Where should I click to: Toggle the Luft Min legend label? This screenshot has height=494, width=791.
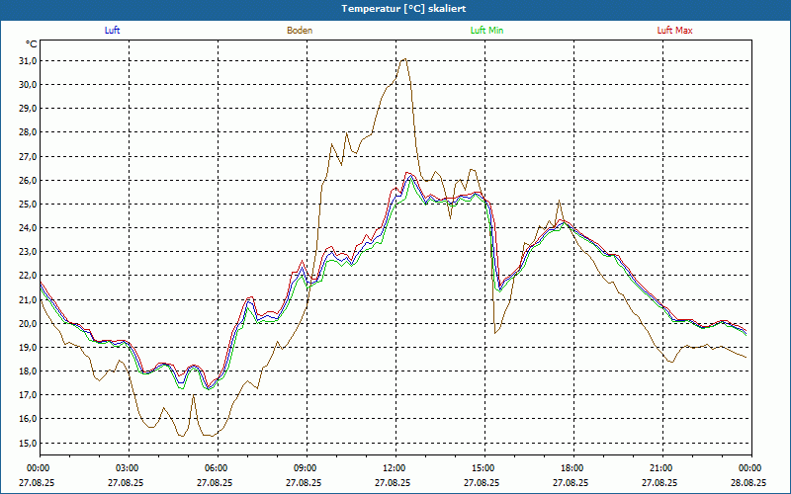(x=487, y=31)
